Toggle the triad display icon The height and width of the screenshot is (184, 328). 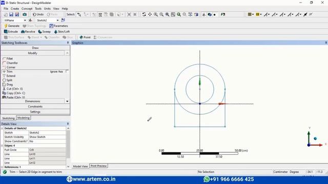click(204, 14)
